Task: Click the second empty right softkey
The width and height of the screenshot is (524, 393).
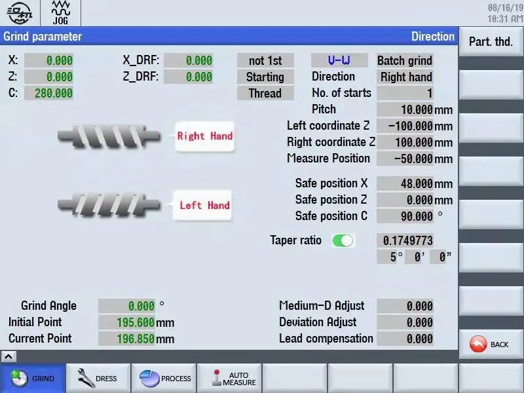Action: pos(491,128)
